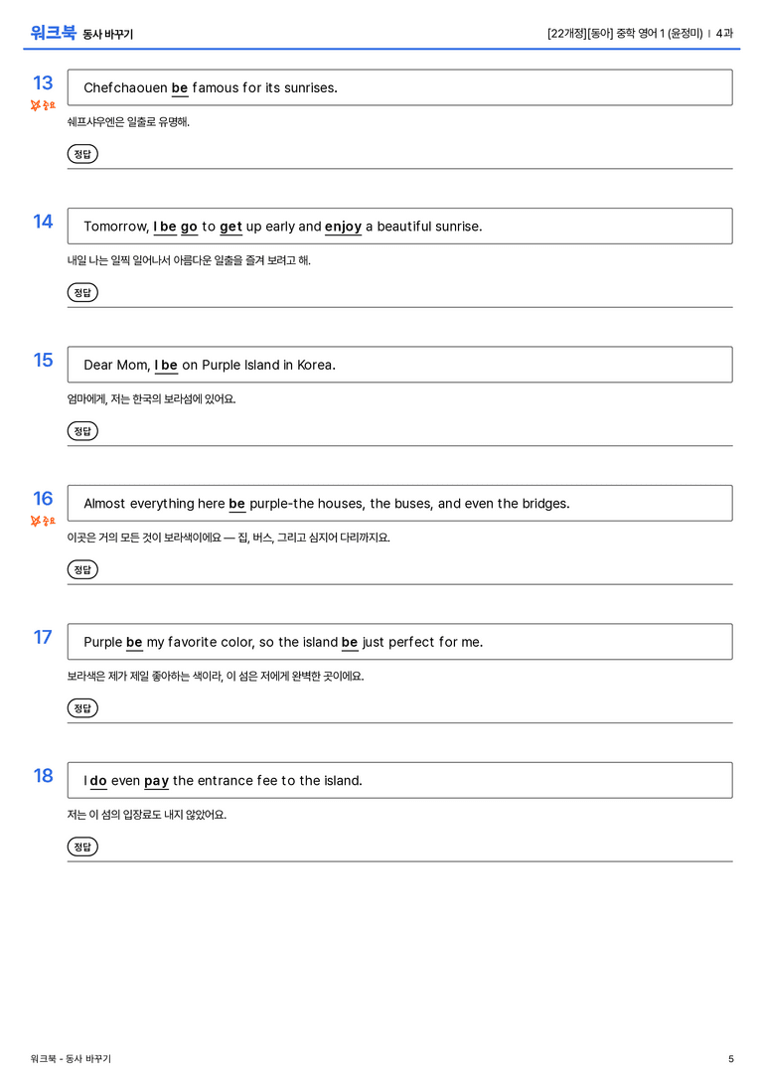Click the Chefchaouen sentence box

pyautogui.click(x=399, y=87)
